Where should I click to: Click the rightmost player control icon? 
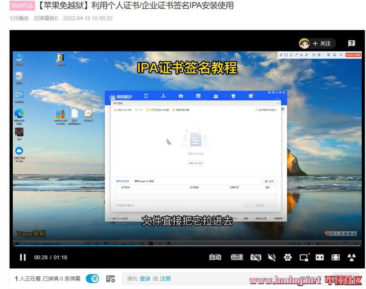352,257
